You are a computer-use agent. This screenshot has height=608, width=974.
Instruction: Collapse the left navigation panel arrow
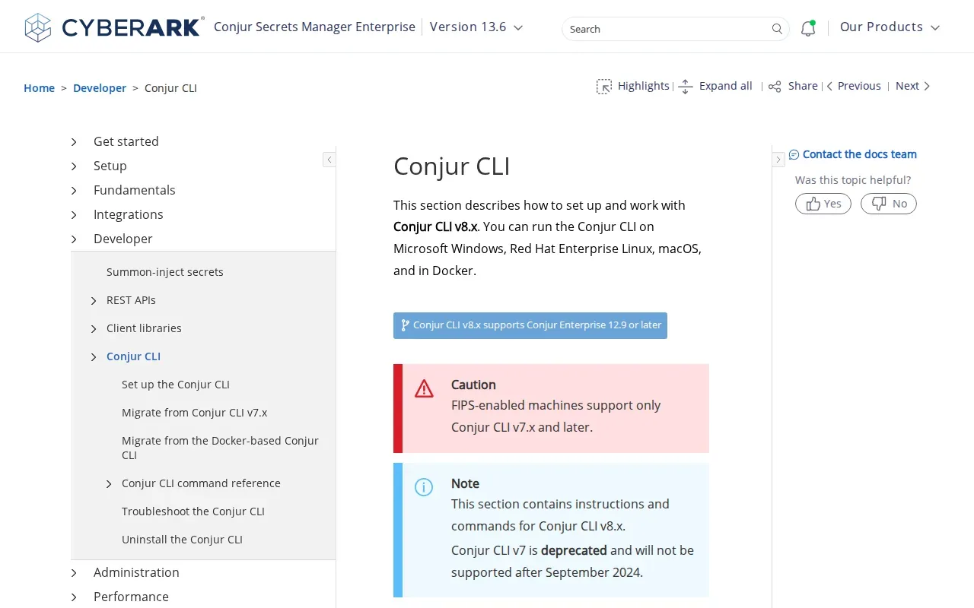pyautogui.click(x=329, y=160)
